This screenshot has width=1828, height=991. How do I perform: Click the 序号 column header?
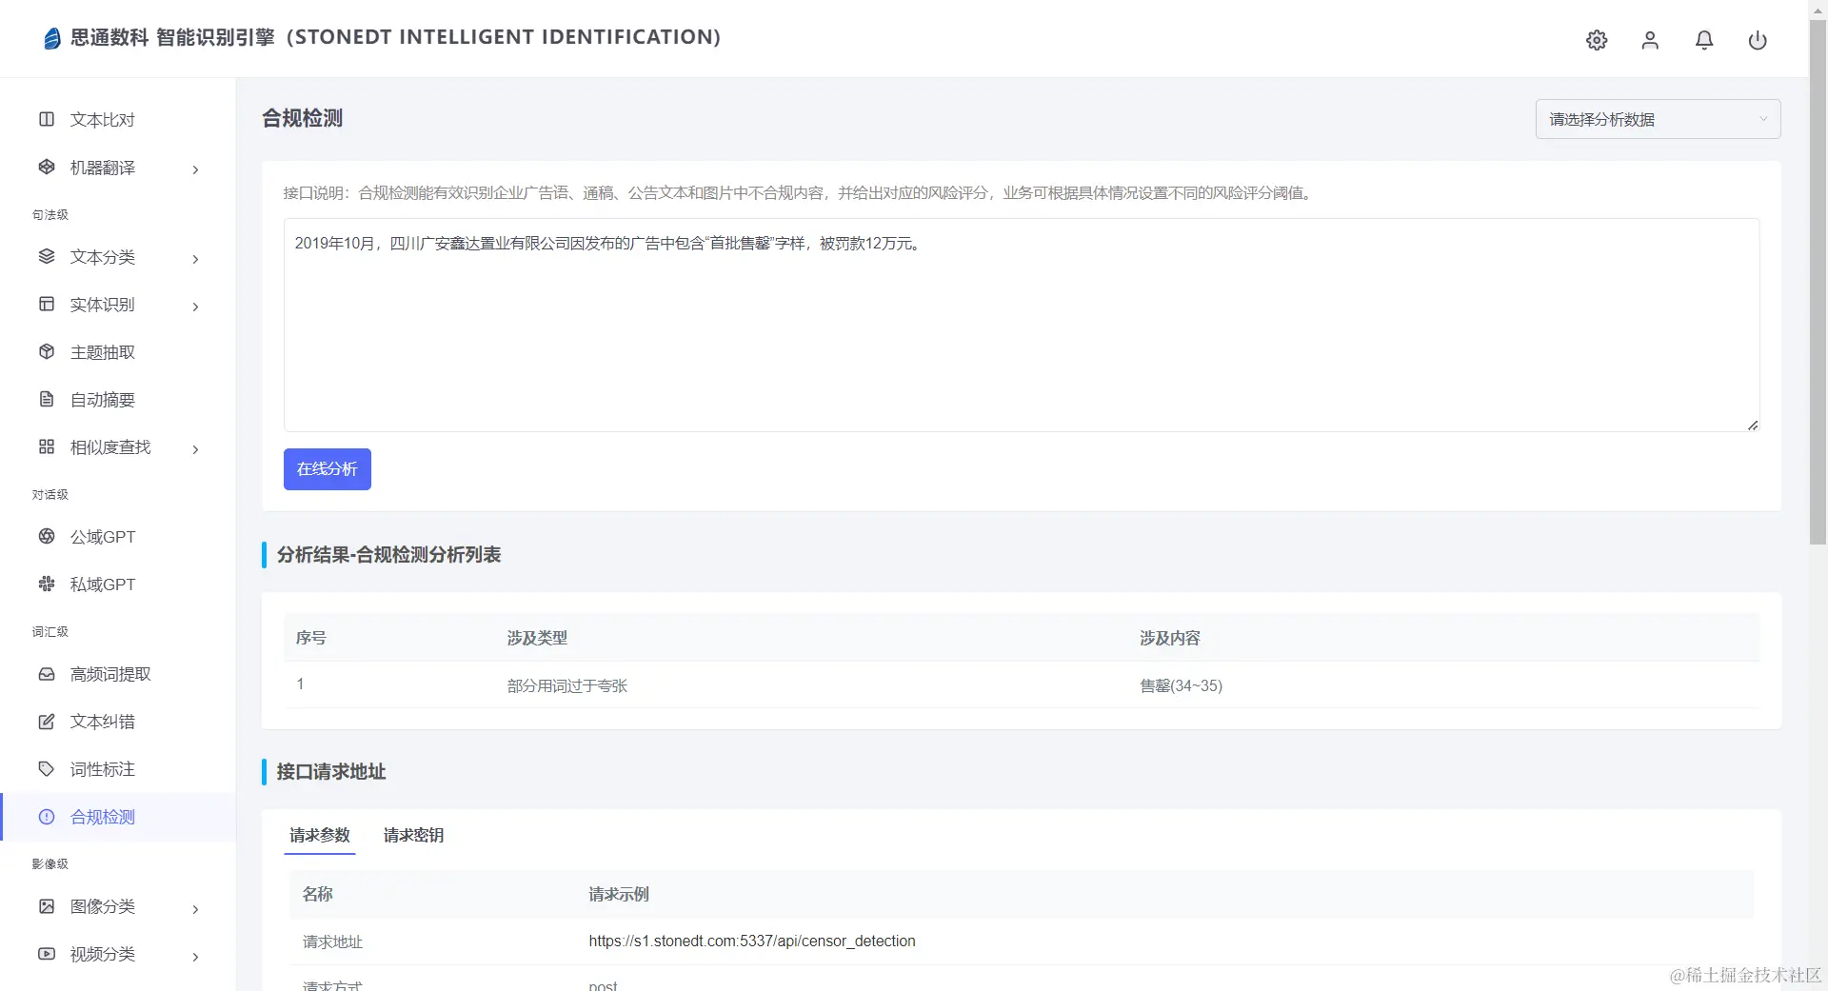310,638
